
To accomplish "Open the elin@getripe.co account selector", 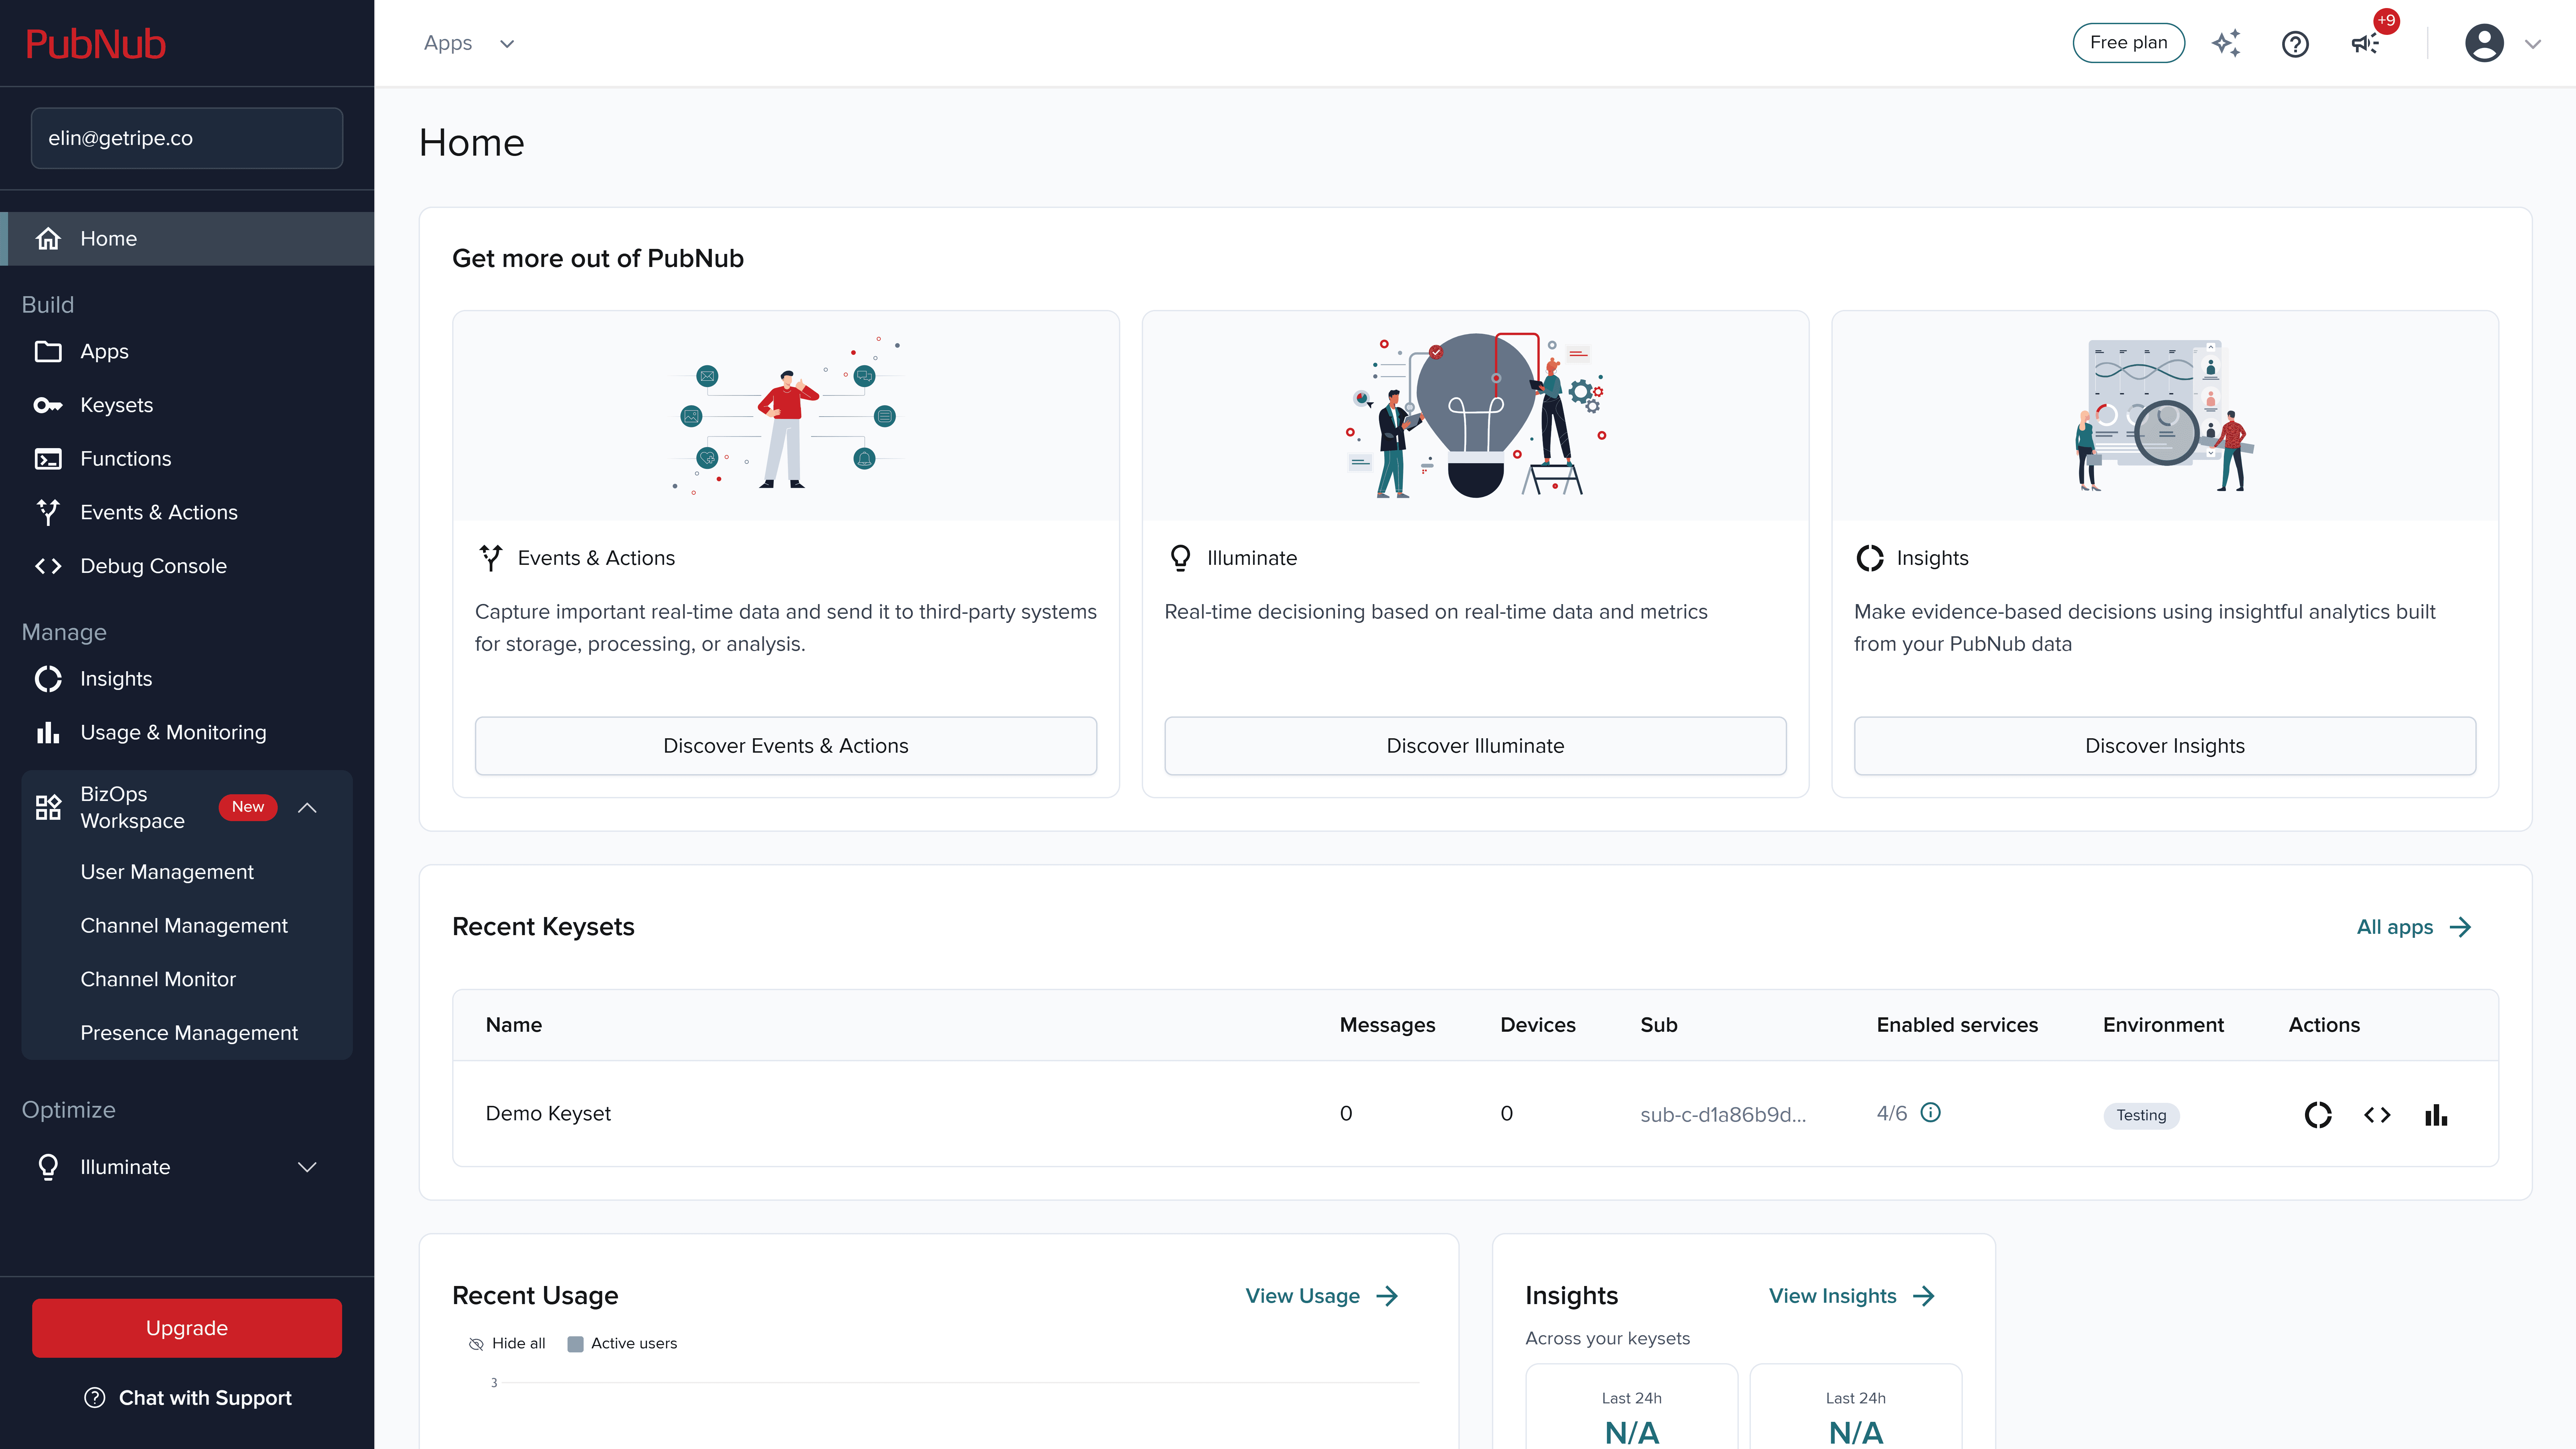I will tap(187, 138).
